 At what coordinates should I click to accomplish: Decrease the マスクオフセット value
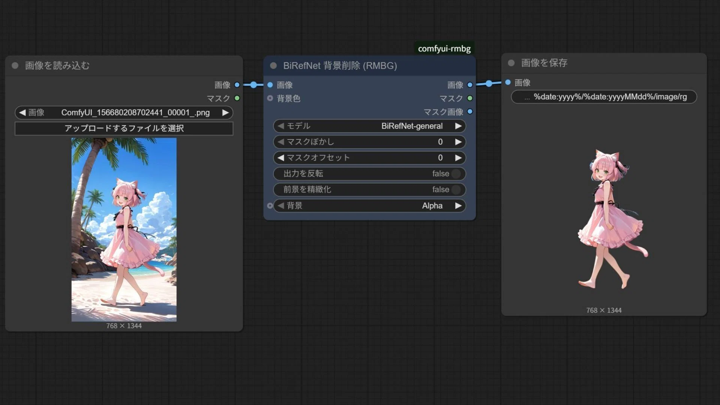point(280,158)
